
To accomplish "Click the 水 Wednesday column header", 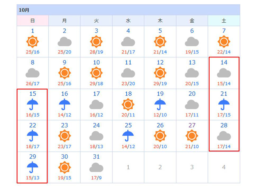I will (x=128, y=20).
